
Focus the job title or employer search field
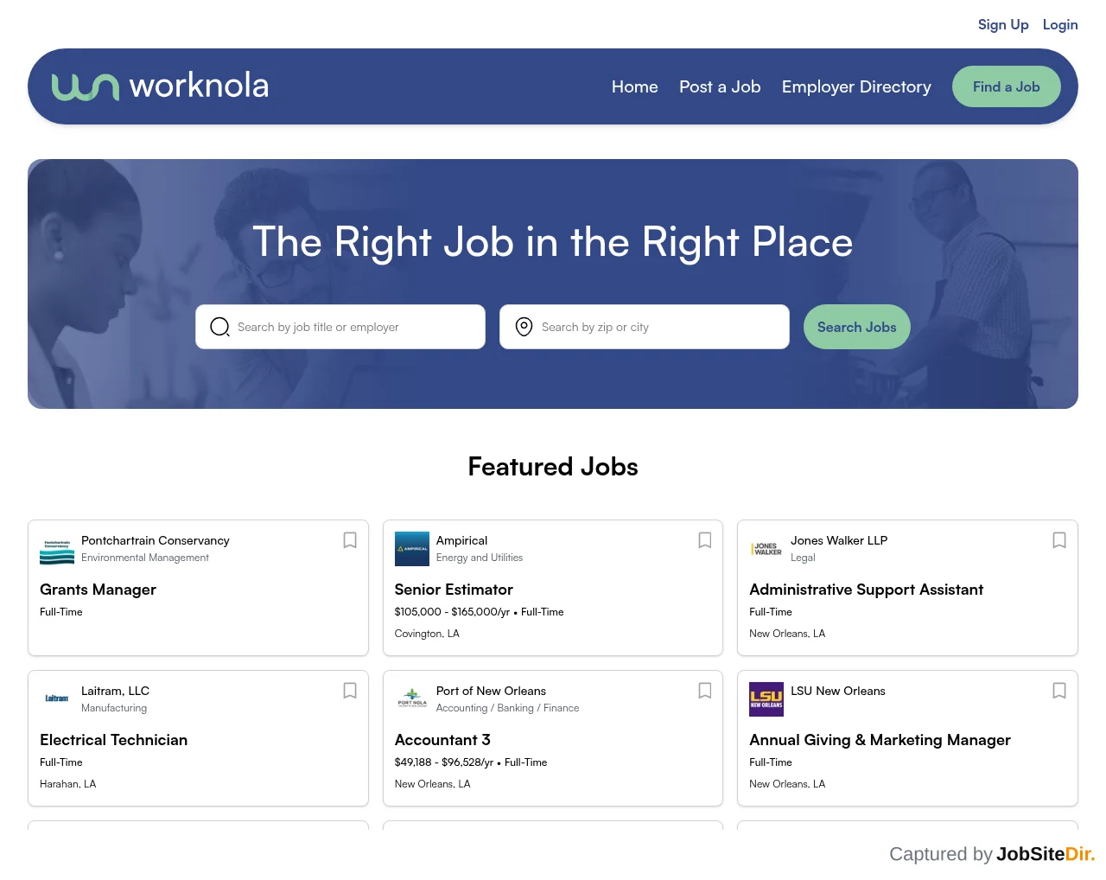tap(340, 327)
